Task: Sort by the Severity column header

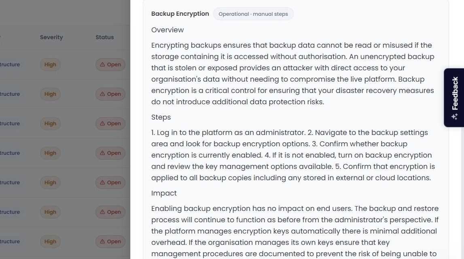Action: pyautogui.click(x=51, y=37)
